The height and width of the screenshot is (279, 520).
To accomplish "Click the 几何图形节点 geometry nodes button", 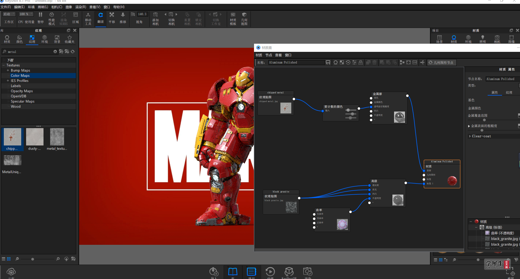I will tap(441, 62).
